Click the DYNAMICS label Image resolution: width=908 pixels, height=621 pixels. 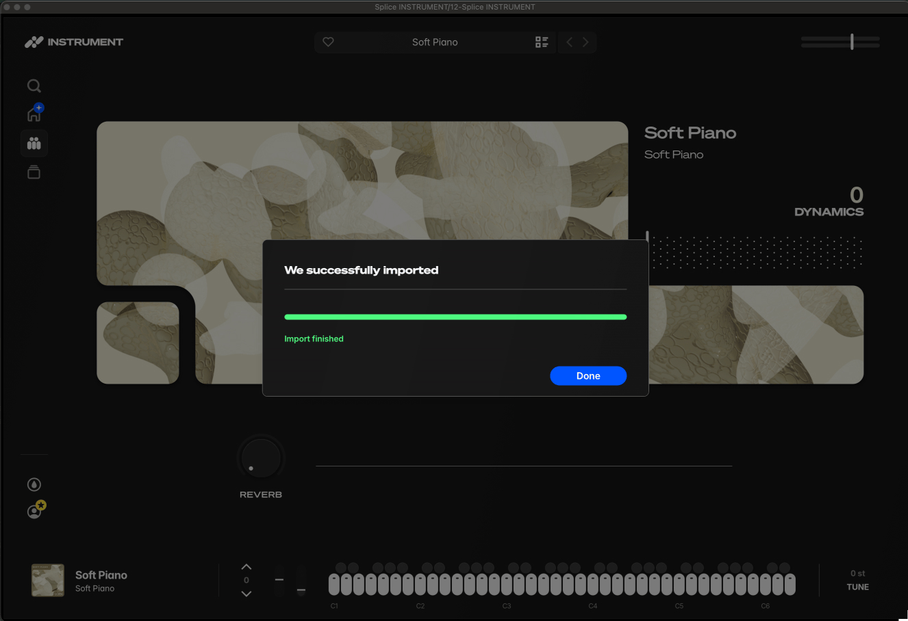829,212
